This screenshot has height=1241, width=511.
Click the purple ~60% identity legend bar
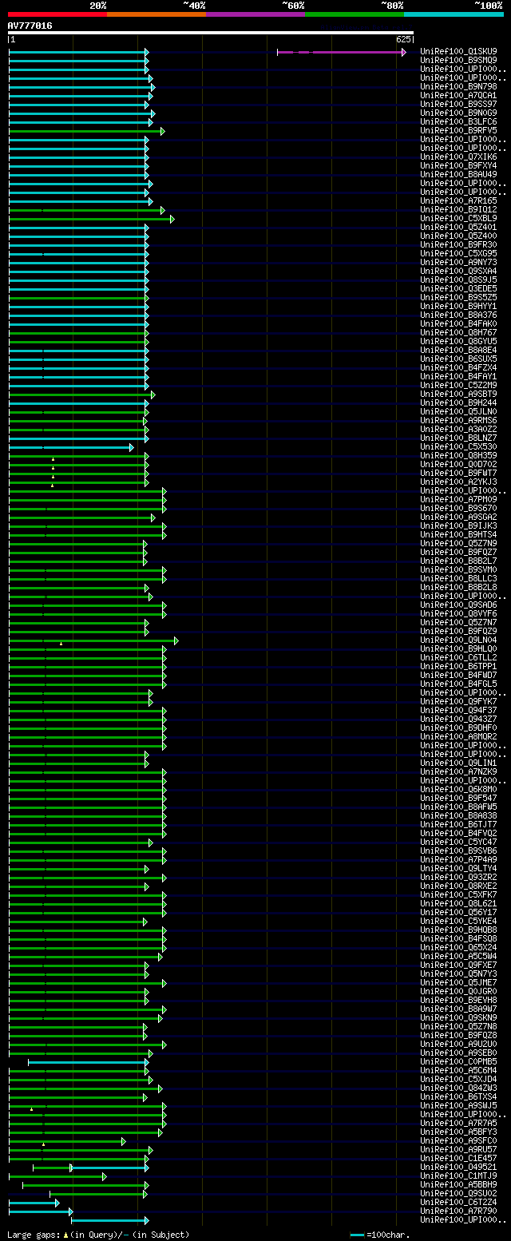point(255,14)
